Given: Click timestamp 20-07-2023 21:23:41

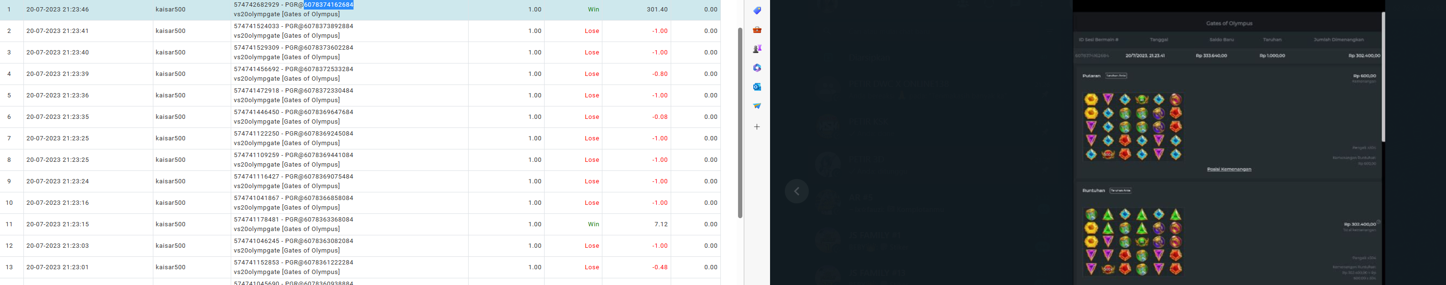Looking at the screenshot, I should click(x=57, y=31).
